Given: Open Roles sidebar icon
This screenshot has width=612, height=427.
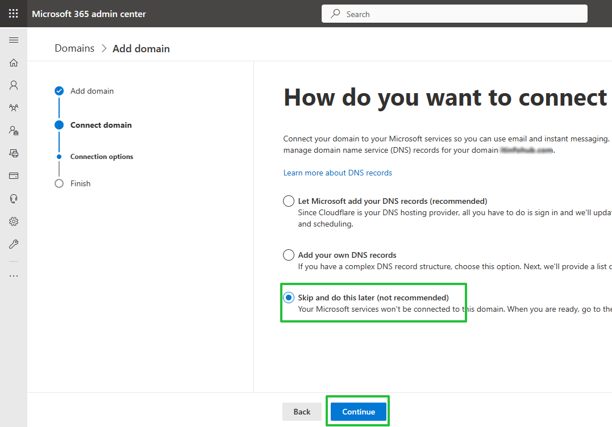Looking at the screenshot, I should pyautogui.click(x=14, y=131).
